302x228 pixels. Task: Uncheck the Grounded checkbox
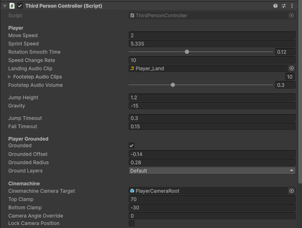pyautogui.click(x=132, y=146)
